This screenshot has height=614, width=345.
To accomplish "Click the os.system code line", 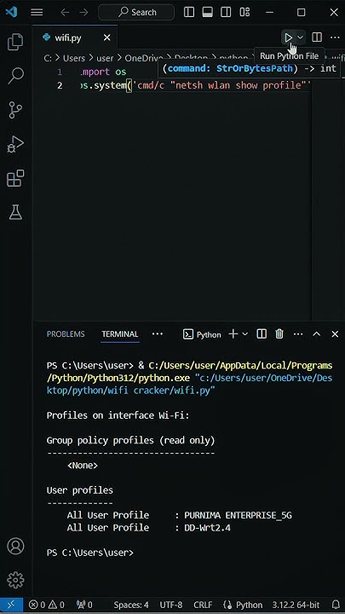I will [196, 85].
